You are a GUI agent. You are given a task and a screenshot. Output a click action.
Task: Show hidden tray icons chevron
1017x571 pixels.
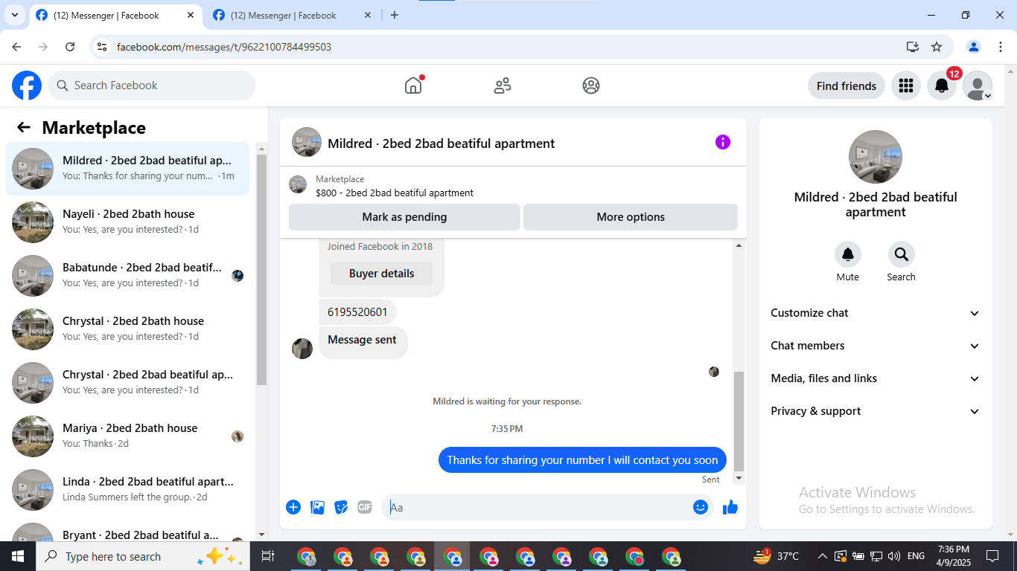click(823, 556)
